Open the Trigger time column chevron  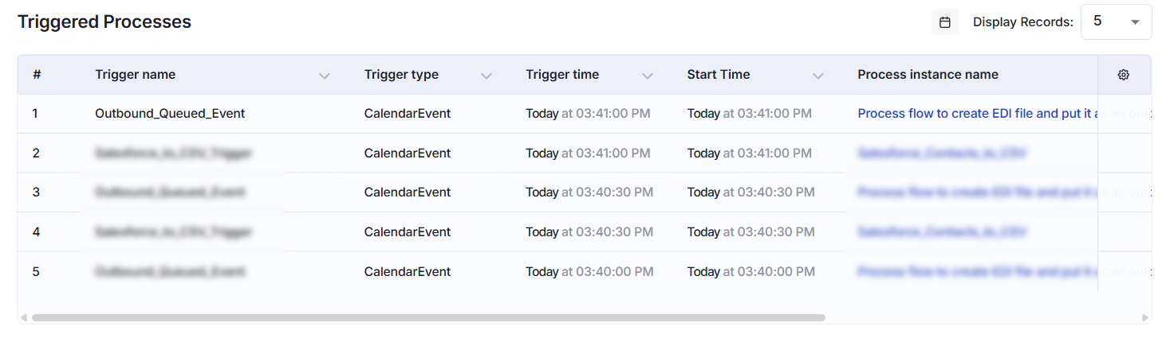[648, 76]
